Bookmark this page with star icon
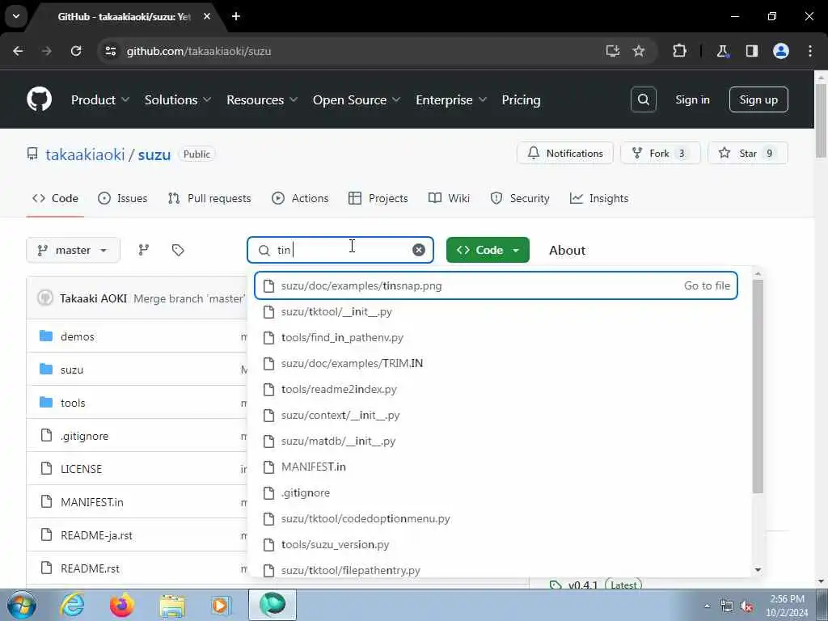Image resolution: width=828 pixels, height=621 pixels. [639, 51]
